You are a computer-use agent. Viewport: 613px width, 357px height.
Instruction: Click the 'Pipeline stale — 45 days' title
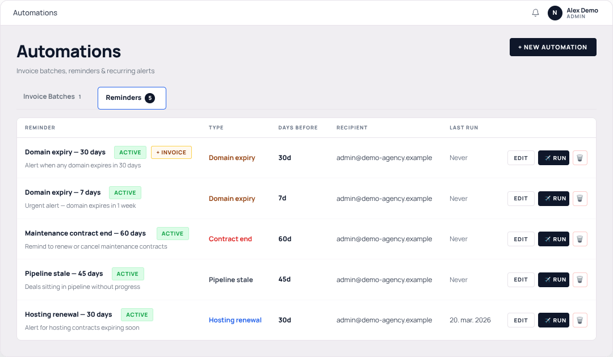(x=64, y=274)
